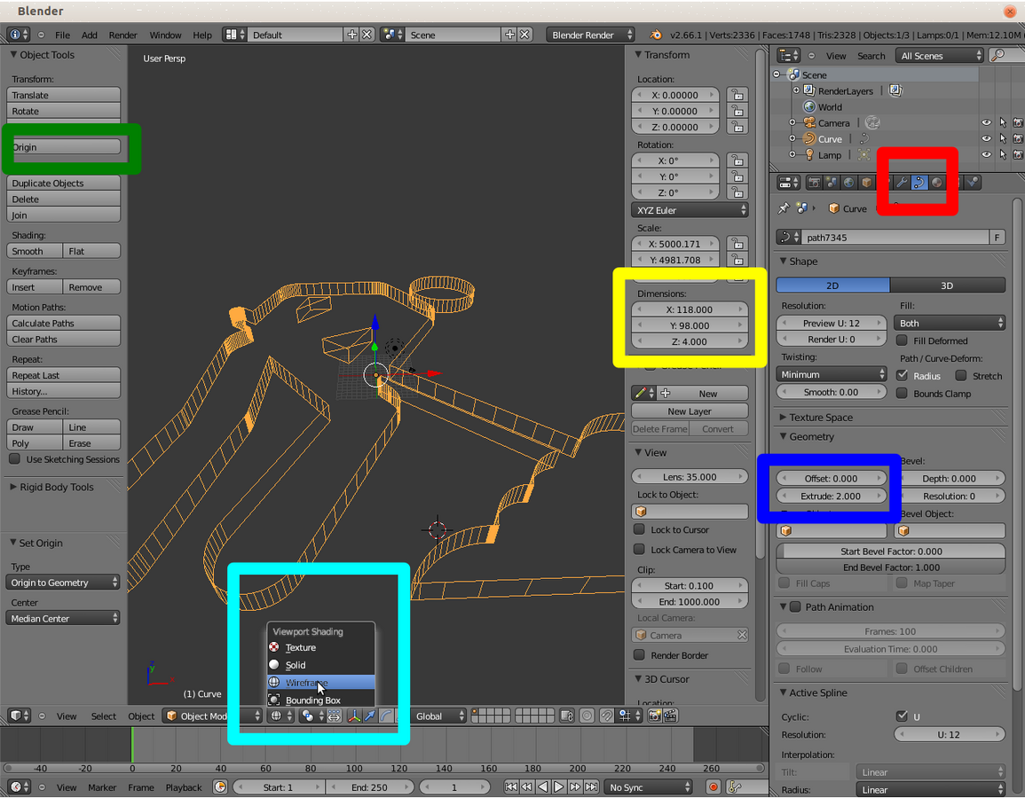Open the Modifiers wrench properties tab
Screen dimensions: 1025x798
(x=901, y=183)
